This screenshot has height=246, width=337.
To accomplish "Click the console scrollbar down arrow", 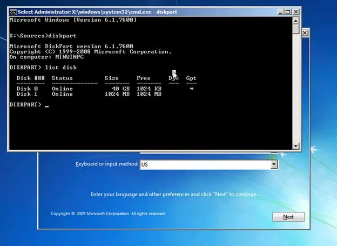I will point(295,146).
